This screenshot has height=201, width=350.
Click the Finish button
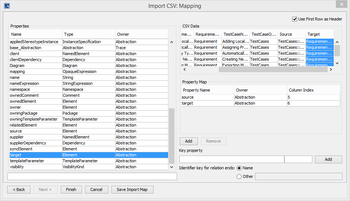pos(71,189)
